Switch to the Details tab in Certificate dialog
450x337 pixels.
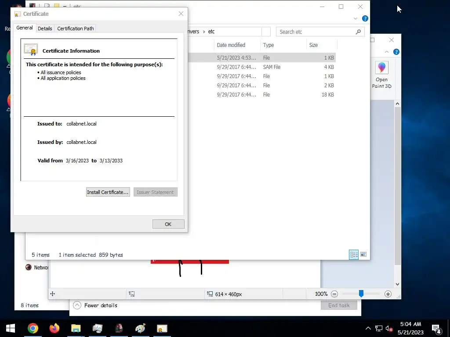pyautogui.click(x=45, y=29)
